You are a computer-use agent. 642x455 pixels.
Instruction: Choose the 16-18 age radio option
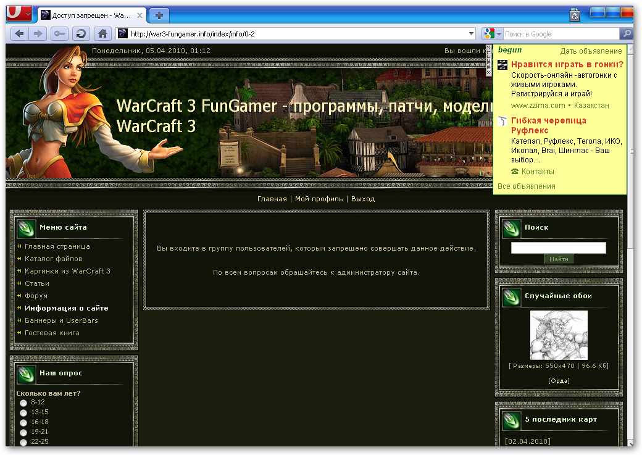point(23,422)
